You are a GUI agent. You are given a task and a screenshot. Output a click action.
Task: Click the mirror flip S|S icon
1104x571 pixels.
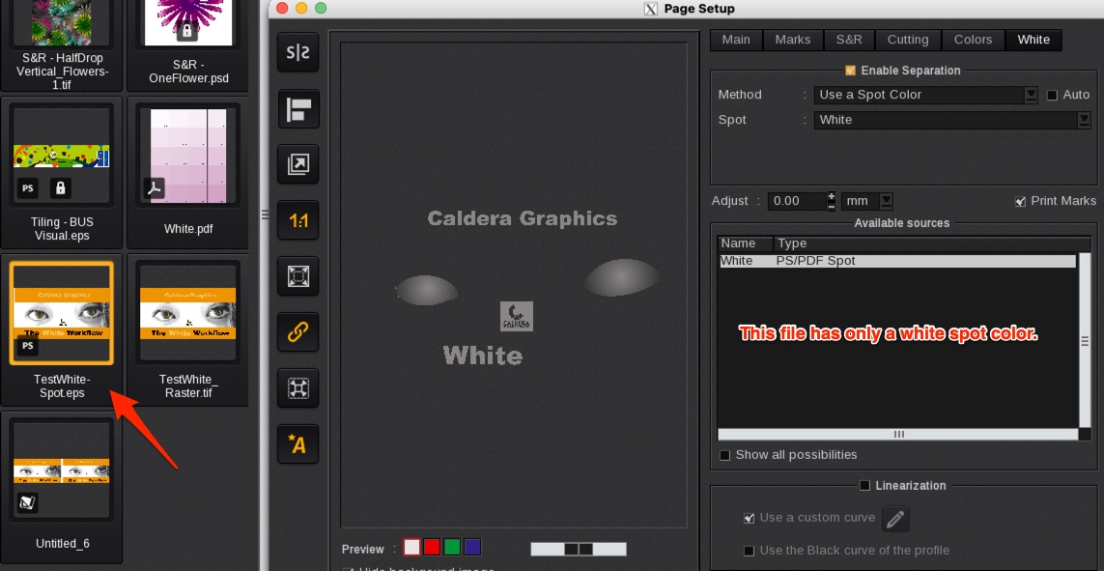(298, 52)
